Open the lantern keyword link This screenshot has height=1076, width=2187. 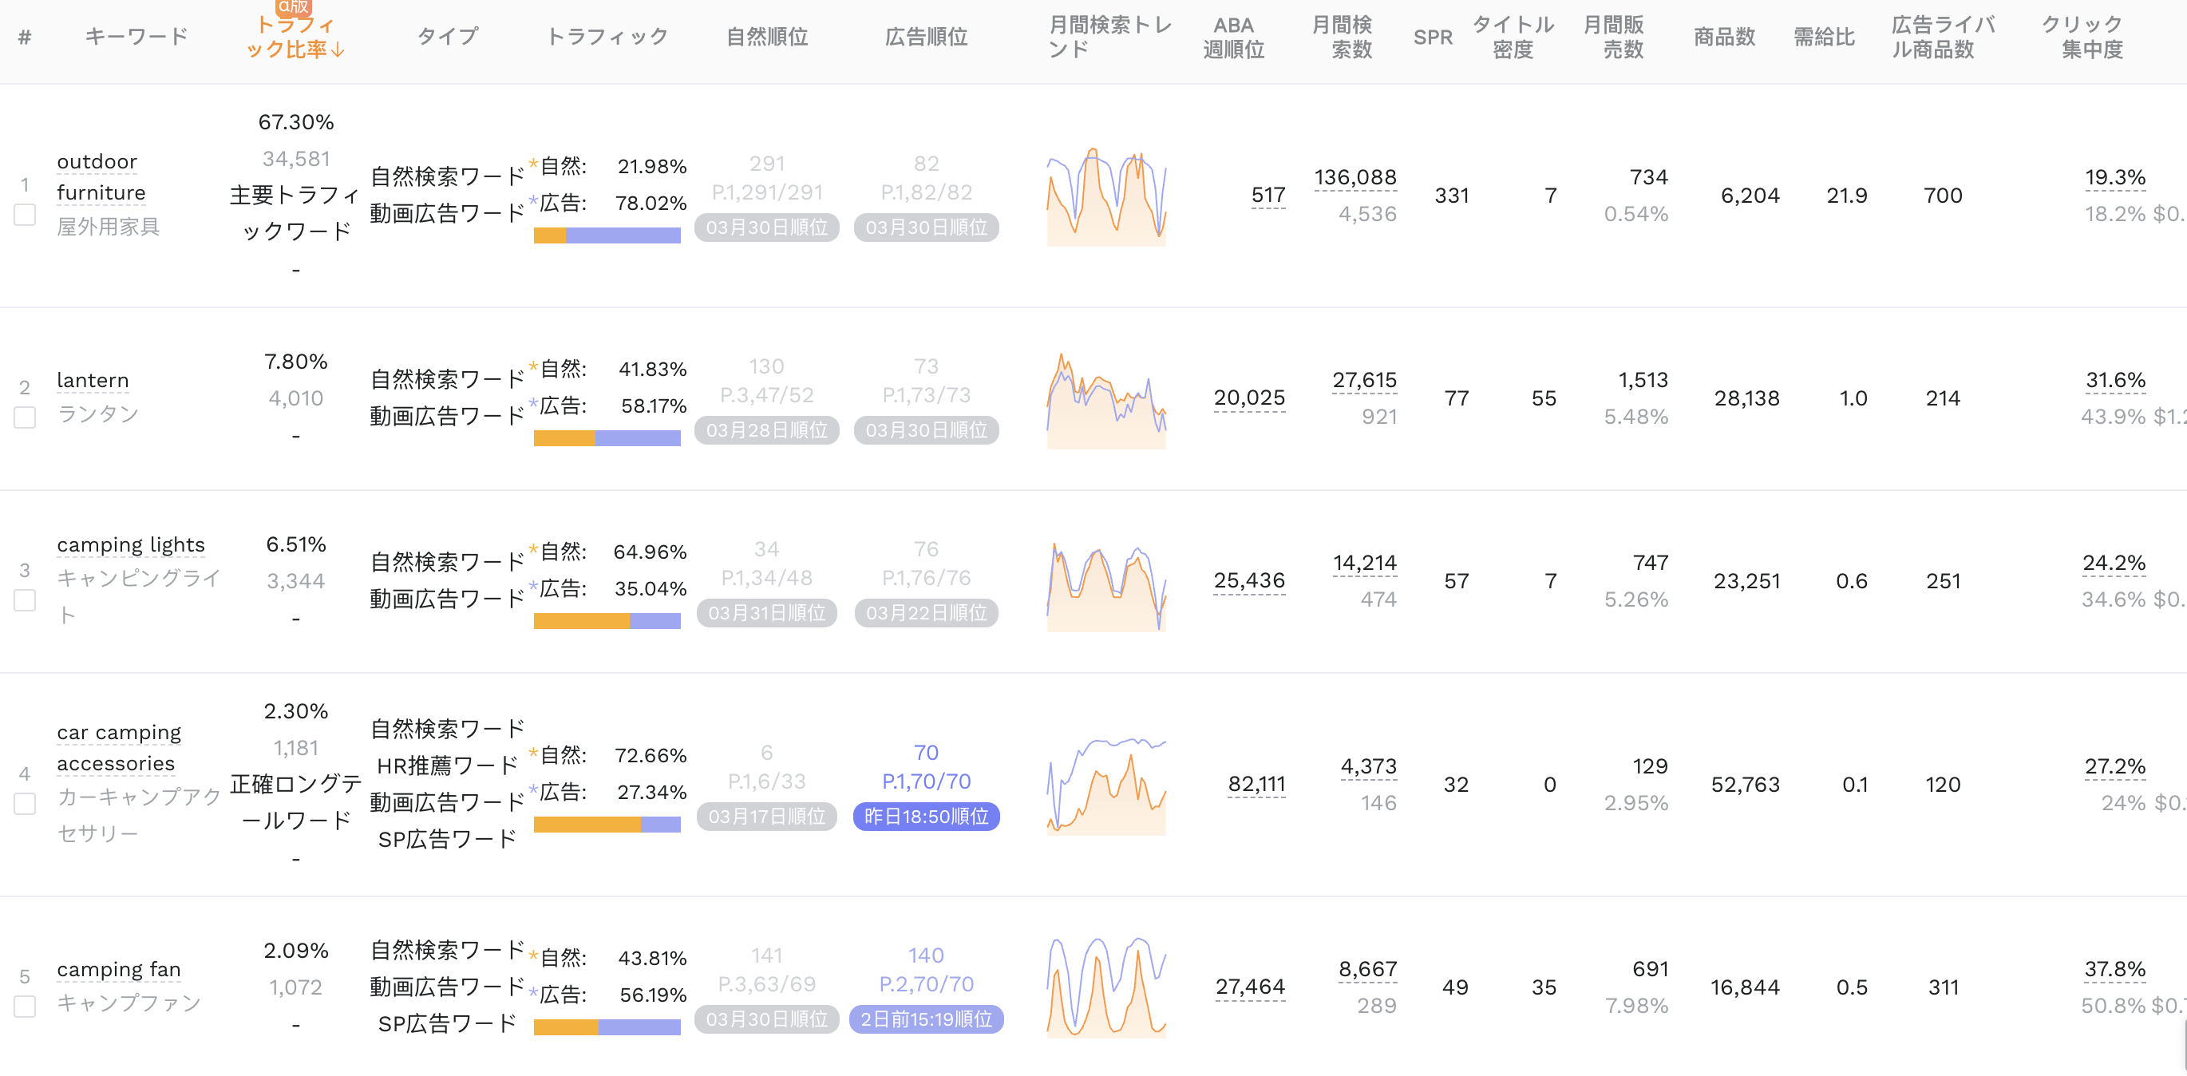coord(93,381)
